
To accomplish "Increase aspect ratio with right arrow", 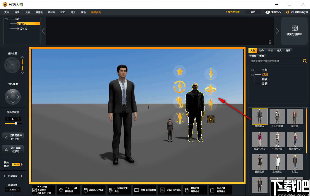I will 18,190.
